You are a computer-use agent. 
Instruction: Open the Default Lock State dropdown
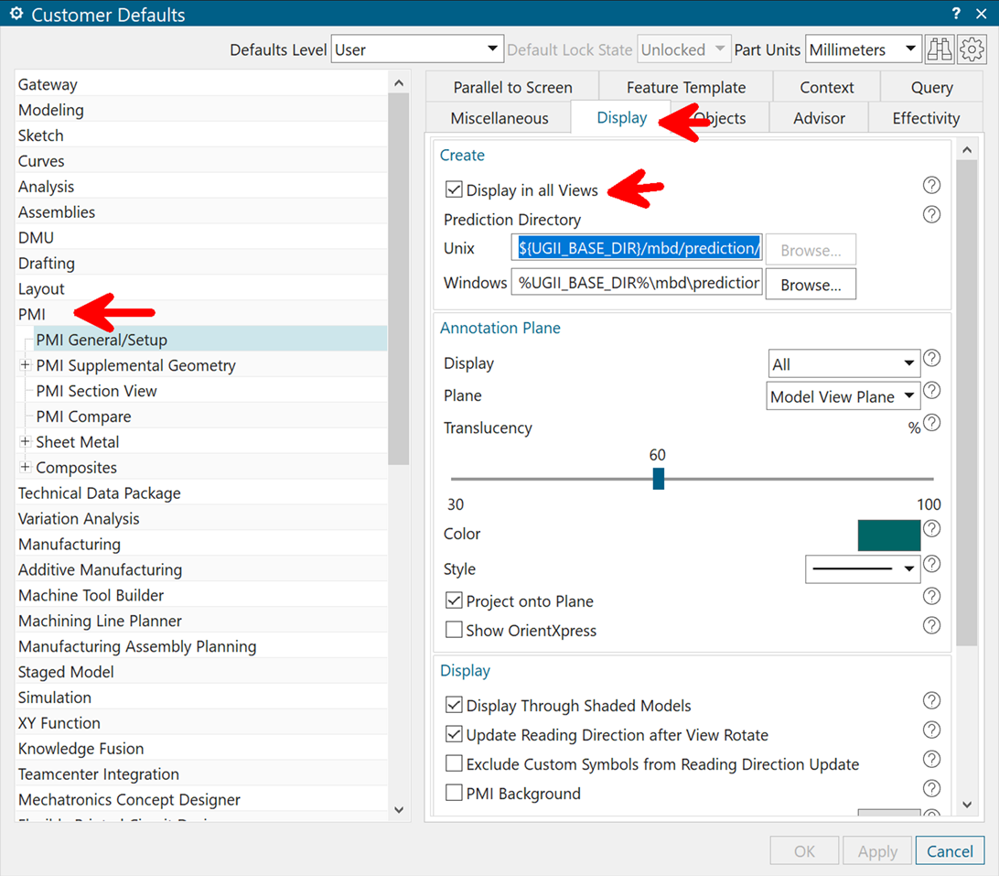683,49
